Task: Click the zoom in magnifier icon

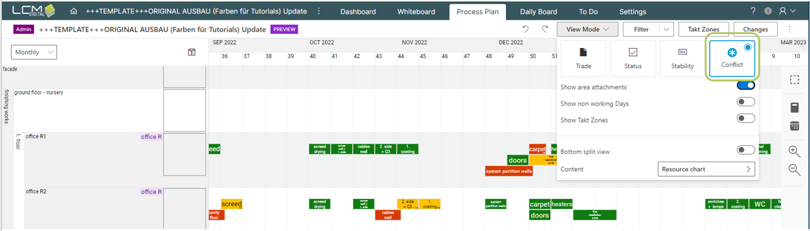Action: click(795, 151)
